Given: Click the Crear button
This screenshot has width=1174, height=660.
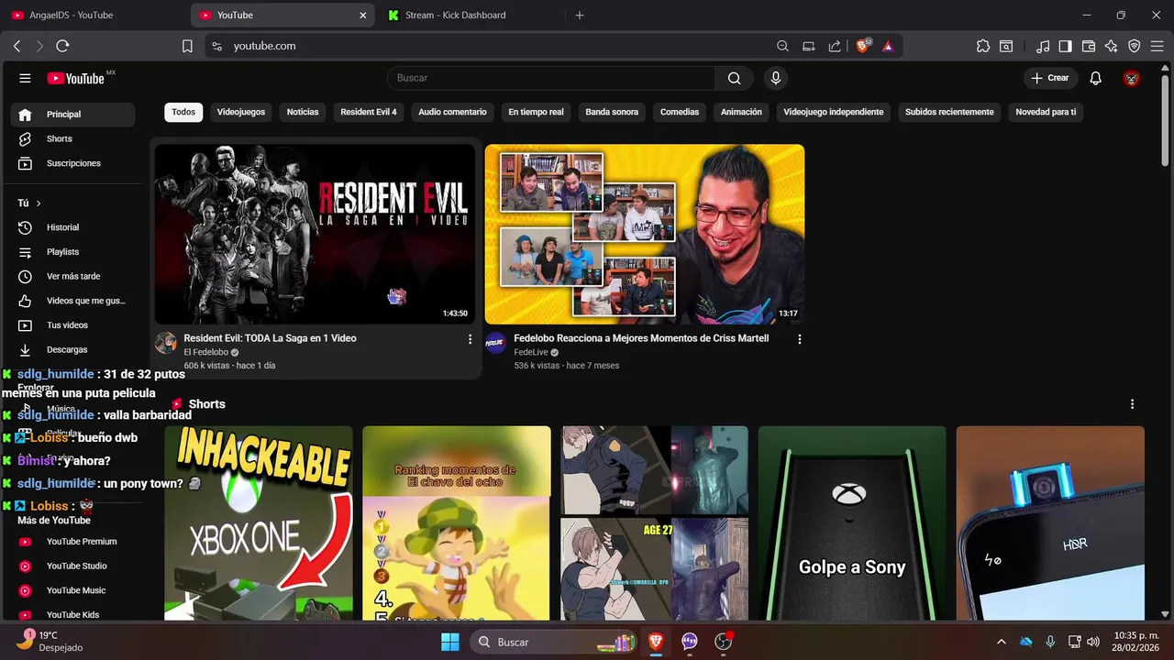Looking at the screenshot, I should point(1050,78).
